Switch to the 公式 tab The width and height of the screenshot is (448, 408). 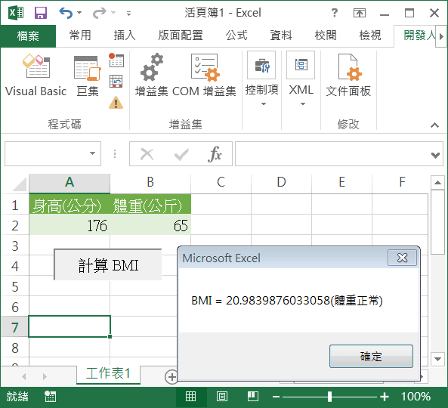236,36
